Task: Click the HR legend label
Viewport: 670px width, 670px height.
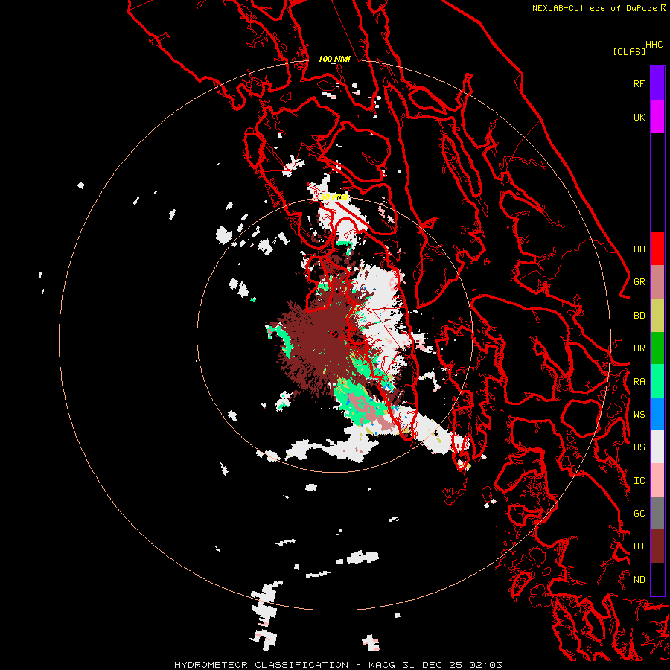Action: pos(639,348)
